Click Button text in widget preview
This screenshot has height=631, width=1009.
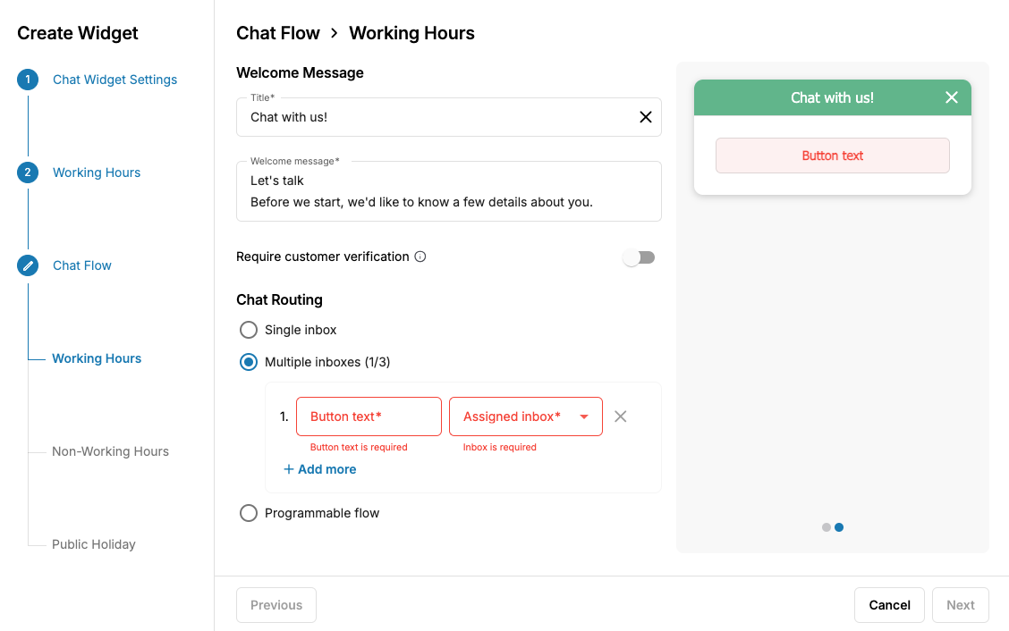click(833, 156)
